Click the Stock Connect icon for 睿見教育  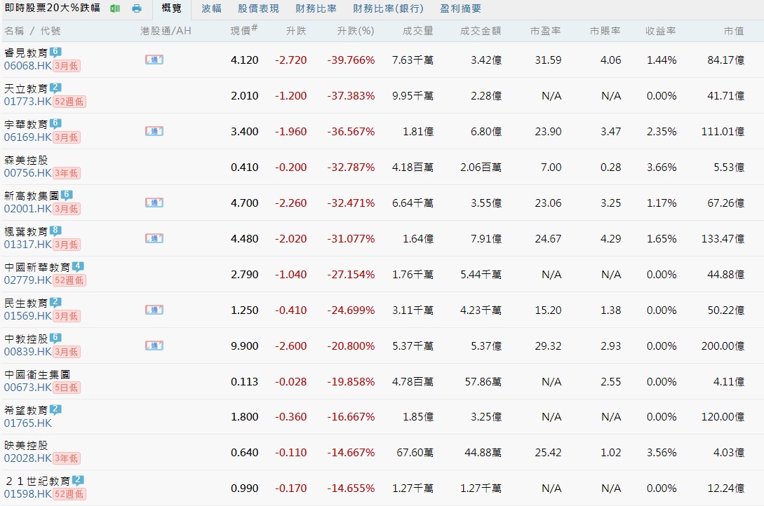click(154, 60)
